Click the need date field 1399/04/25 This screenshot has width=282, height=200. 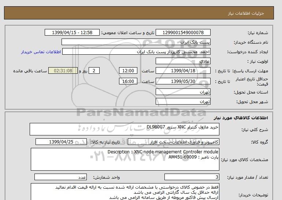tap(61, 142)
